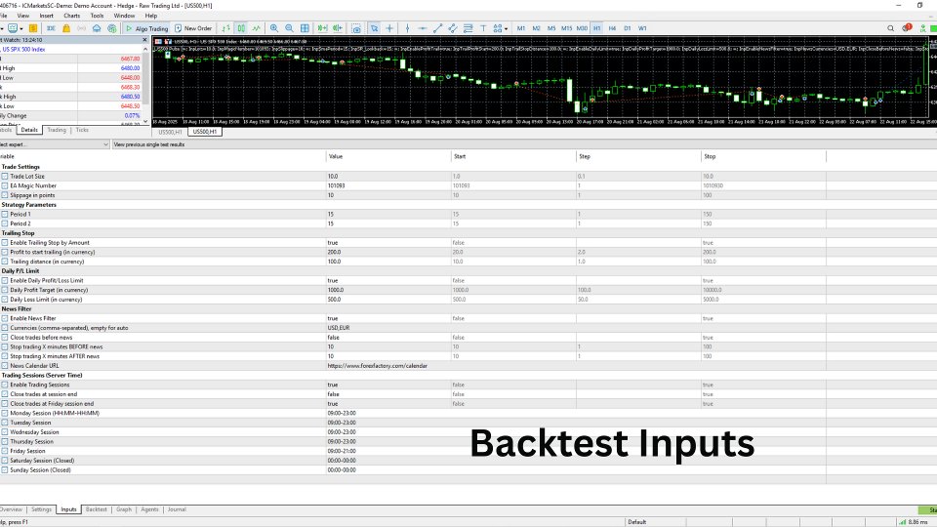Image resolution: width=937 pixels, height=527 pixels.
Task: Set chart timeframe to M15
Action: pyautogui.click(x=566, y=28)
